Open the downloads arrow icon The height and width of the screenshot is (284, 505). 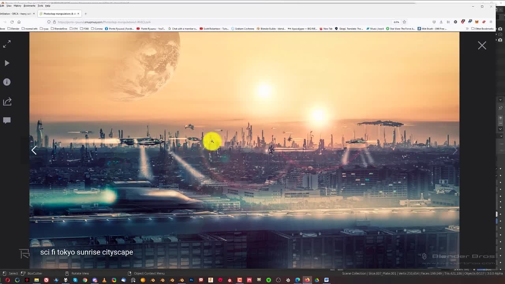click(x=441, y=22)
